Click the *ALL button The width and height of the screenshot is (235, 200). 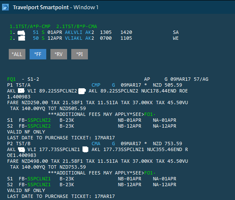pyautogui.click(x=17, y=54)
